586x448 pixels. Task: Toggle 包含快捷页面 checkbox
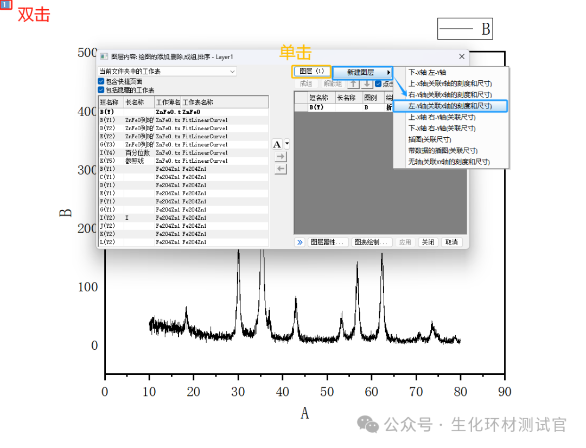point(101,81)
